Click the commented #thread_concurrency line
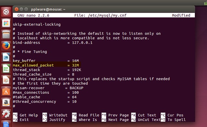The width and height of the screenshot is (207, 127). coord(45,102)
